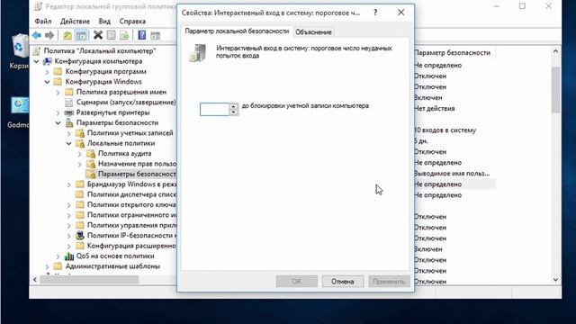Click the folder icon of Политики учетных записей
The height and width of the screenshot is (324, 576).
(x=80, y=133)
